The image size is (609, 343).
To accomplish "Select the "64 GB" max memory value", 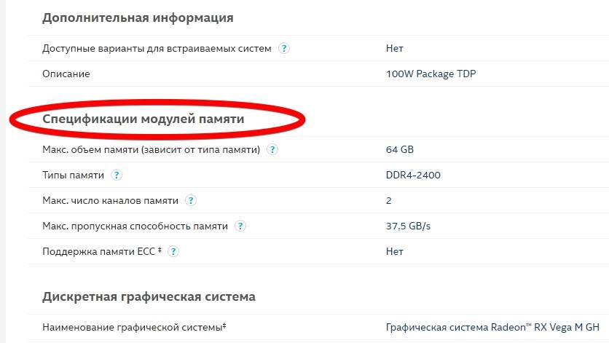I will click(399, 150).
